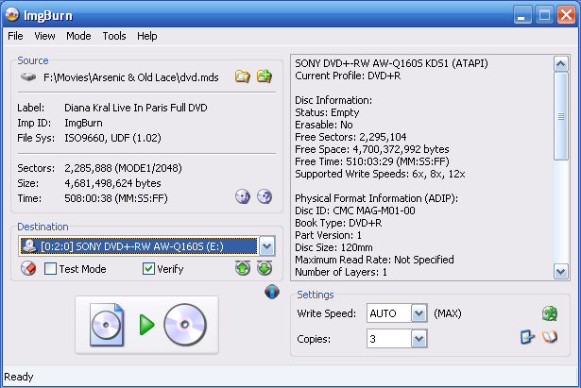The height and width of the screenshot is (388, 581).
Task: Click the green running figure icon in Settings
Action: point(550,313)
